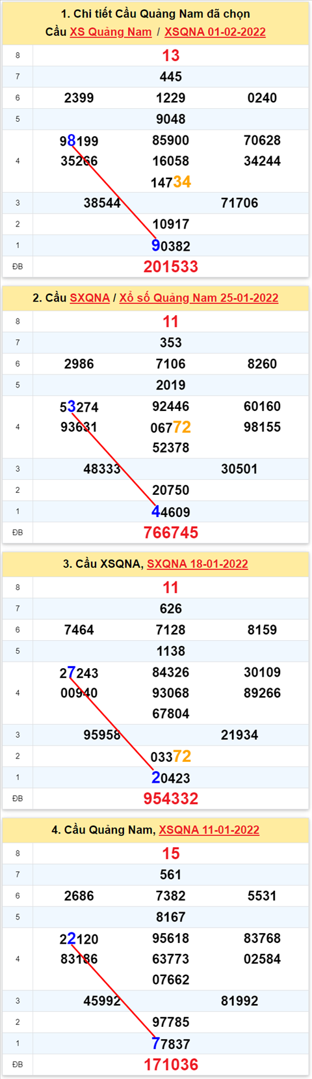Select the prize 7 number '561'
The height and width of the screenshot is (1079, 312).
pos(171,875)
